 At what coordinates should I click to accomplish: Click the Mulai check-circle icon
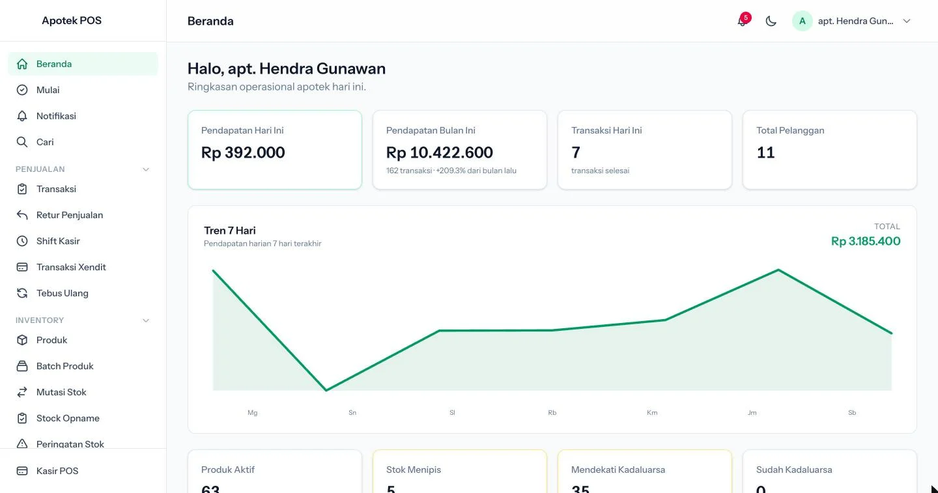tap(22, 90)
